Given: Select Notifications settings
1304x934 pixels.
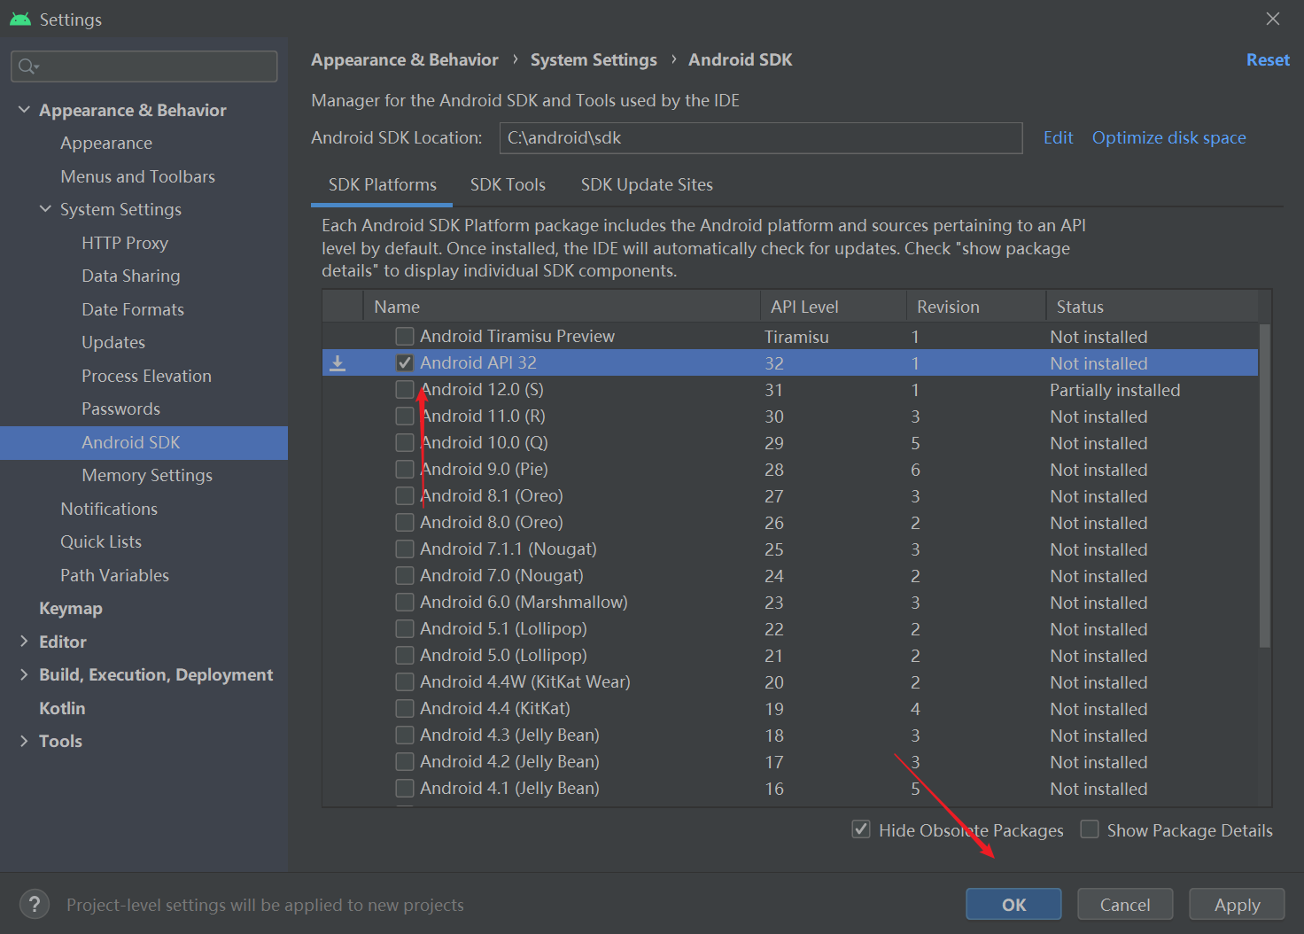Looking at the screenshot, I should [x=109, y=509].
